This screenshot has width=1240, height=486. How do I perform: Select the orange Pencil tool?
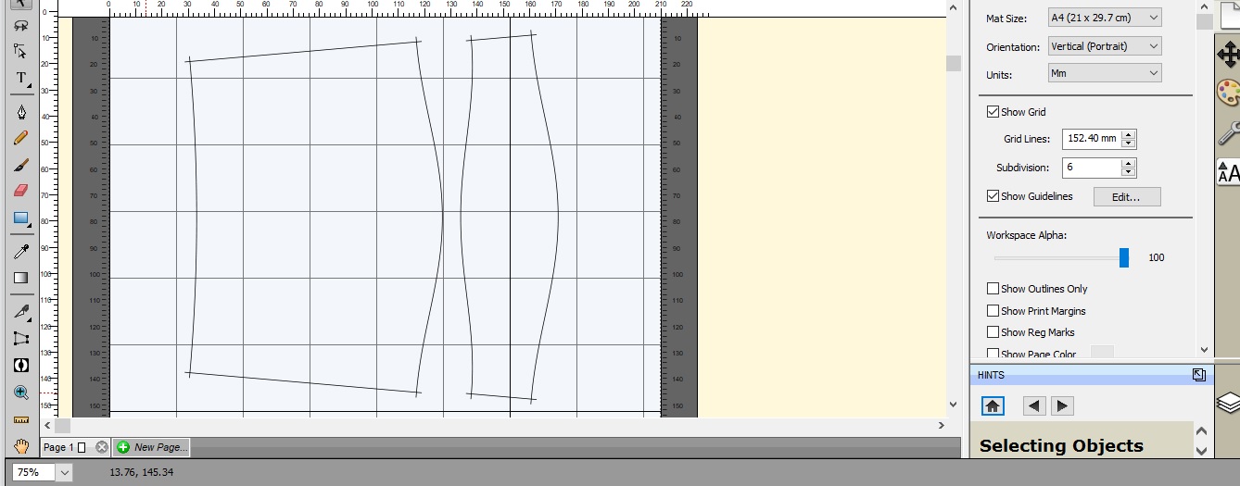[x=20, y=138]
